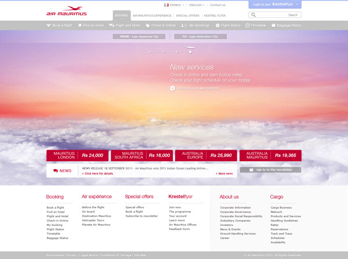Viewport: 348px width, 259px height.
Task: Click Baggage Status in Booking footer list
Action: click(57, 238)
